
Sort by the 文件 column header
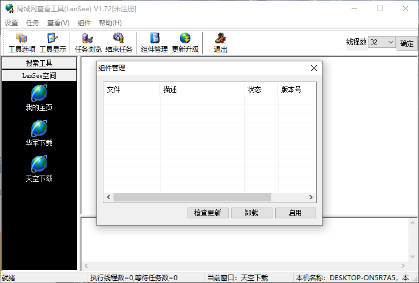pyautogui.click(x=131, y=89)
